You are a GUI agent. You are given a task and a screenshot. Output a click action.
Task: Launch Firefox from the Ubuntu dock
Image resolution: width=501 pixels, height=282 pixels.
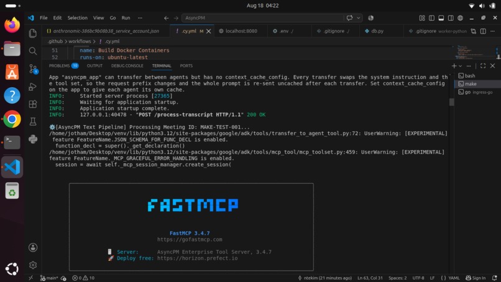tap(12, 25)
